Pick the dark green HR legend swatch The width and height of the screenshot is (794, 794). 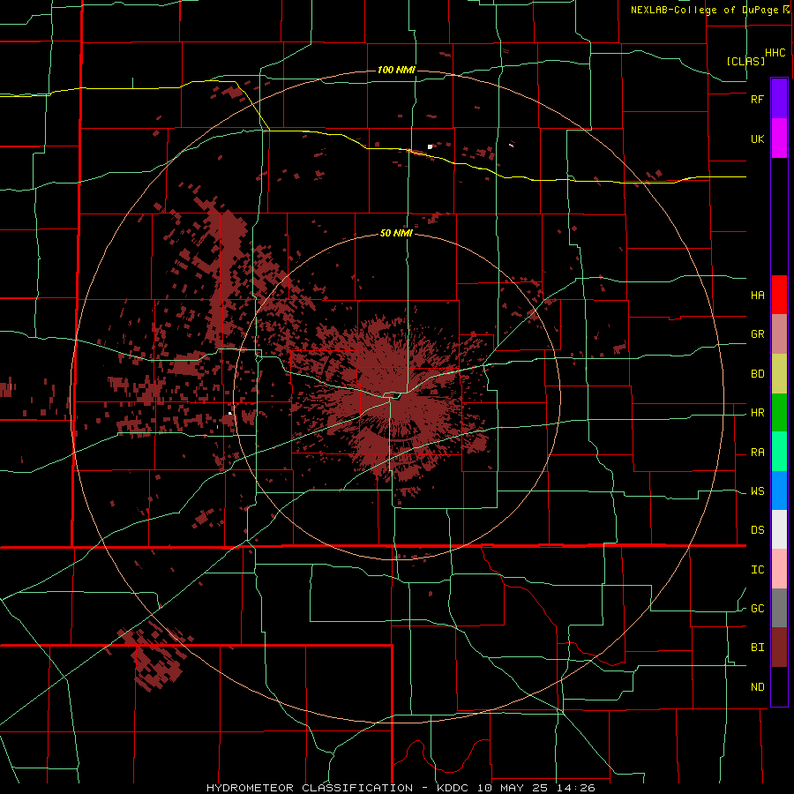coord(779,413)
